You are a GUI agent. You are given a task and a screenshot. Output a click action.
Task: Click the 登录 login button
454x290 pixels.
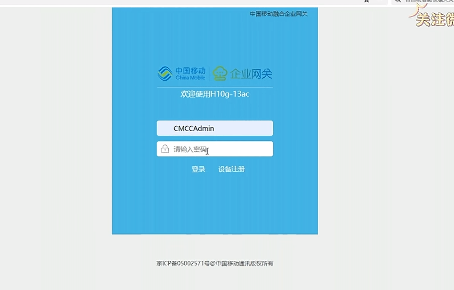198,169
